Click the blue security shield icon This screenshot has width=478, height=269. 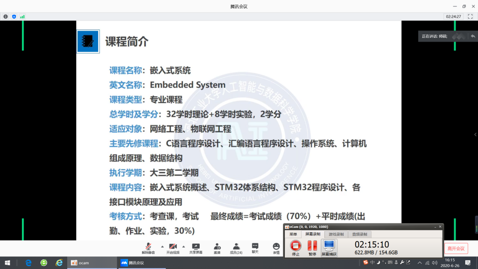point(14,16)
